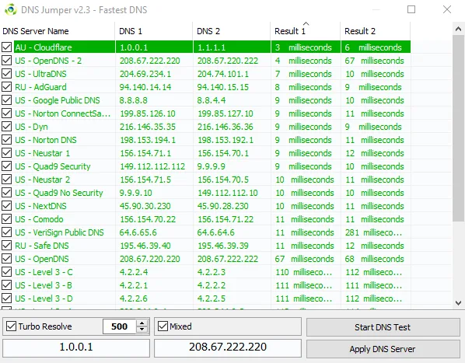The image size is (465, 363).
Task: Sort by DNS 2 column header
Action: pyautogui.click(x=232, y=31)
